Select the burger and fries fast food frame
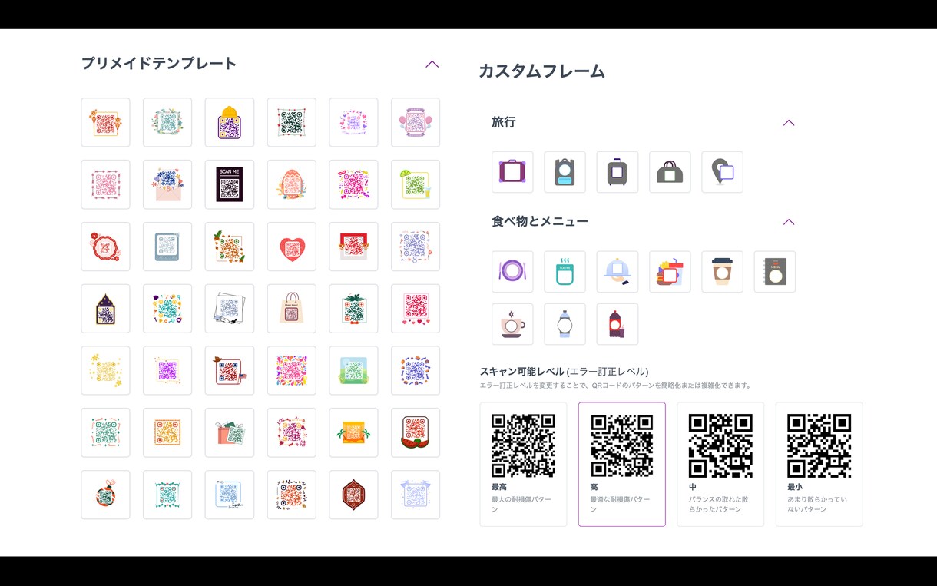 pos(670,271)
